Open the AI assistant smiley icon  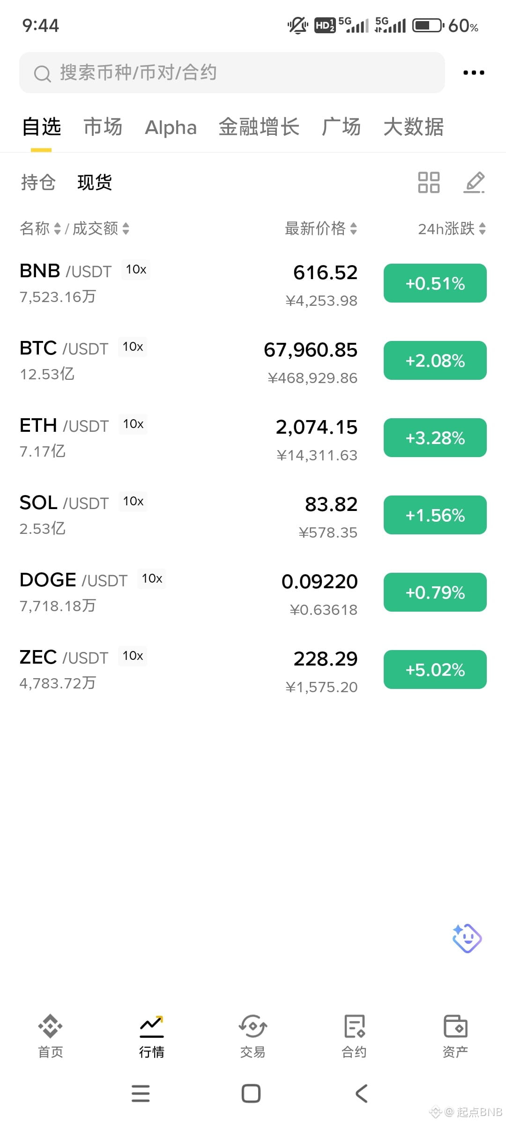[x=467, y=938]
